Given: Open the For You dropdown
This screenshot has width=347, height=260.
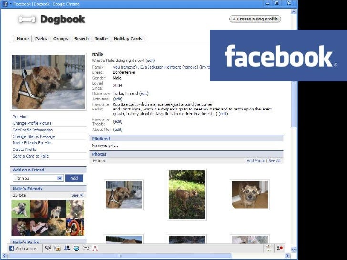Looking at the screenshot, I should (x=38, y=178).
